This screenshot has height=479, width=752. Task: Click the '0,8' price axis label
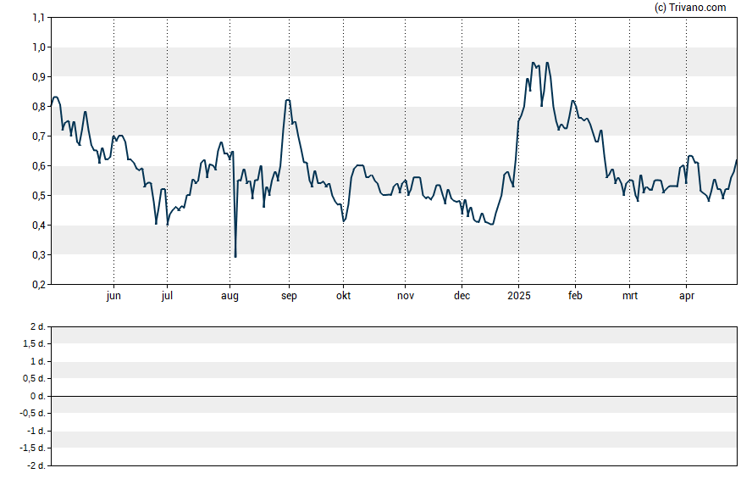[x=39, y=107]
